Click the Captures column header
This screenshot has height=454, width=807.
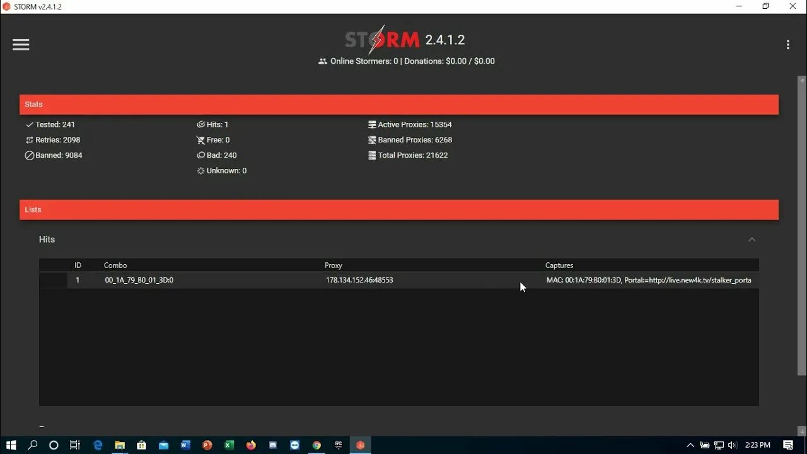pos(559,265)
